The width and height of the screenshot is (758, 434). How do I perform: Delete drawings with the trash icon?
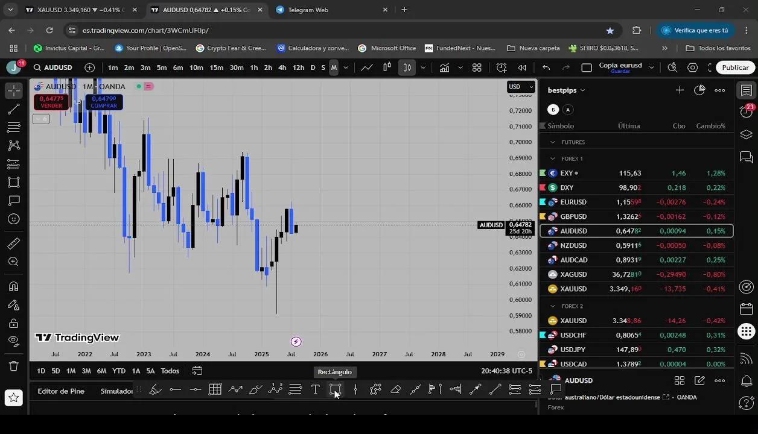(x=13, y=366)
